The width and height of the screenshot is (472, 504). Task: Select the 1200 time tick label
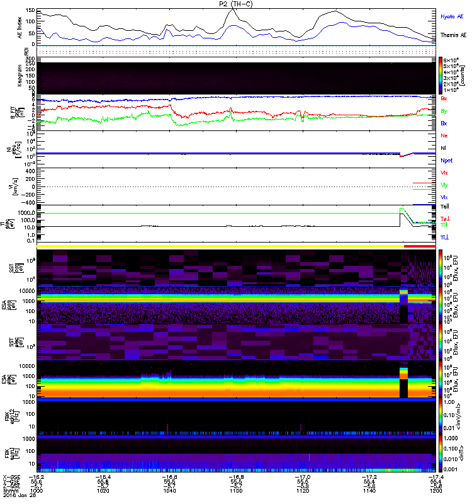[435, 491]
